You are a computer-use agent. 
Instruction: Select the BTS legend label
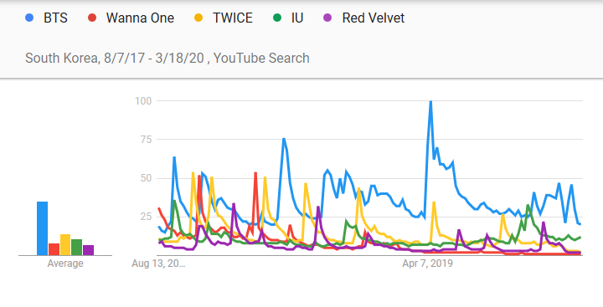56,18
